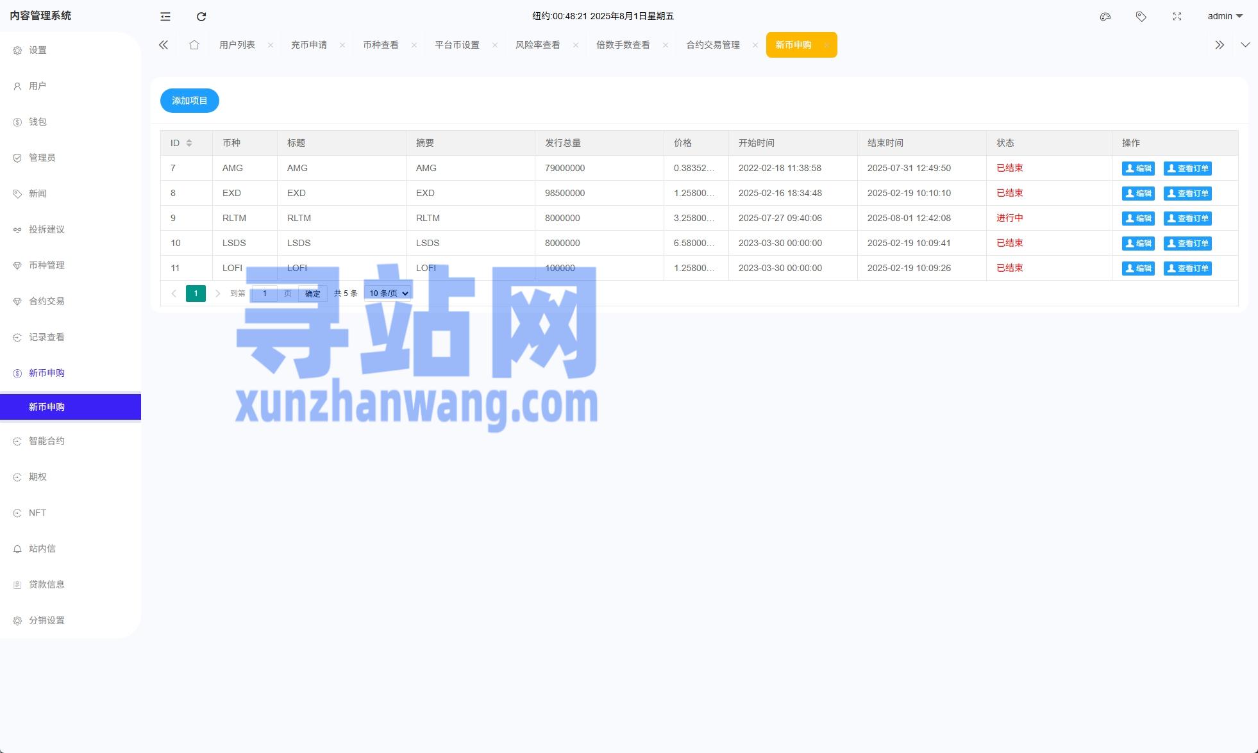Click the tag icon near admin avatar
Viewport: 1258px width, 753px height.
pos(1141,16)
